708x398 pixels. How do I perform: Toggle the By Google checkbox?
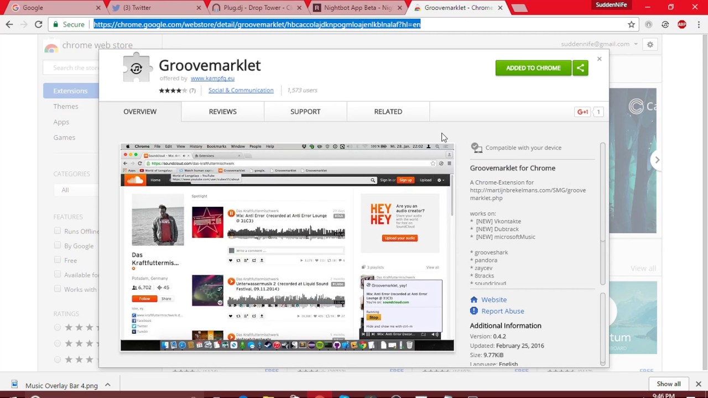(x=58, y=245)
